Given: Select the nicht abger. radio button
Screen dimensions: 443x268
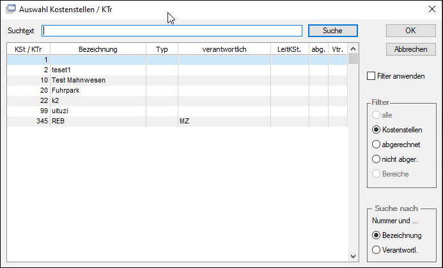Looking at the screenshot, I should (x=376, y=159).
